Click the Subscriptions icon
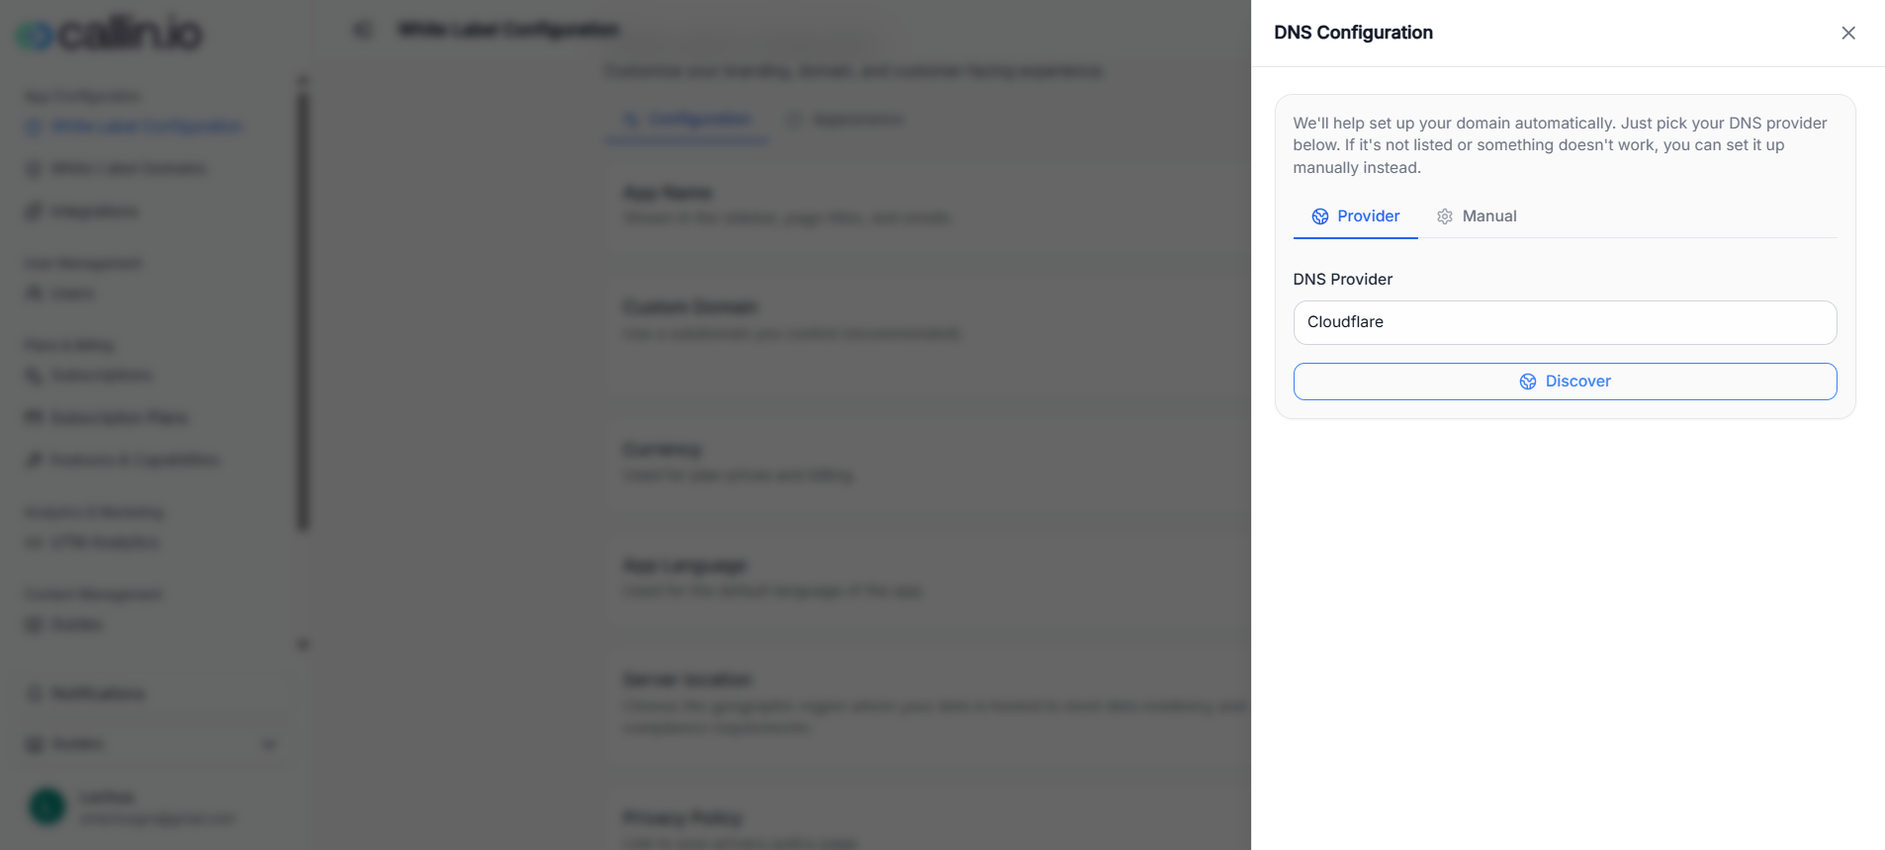The image size is (1885, 850). pyautogui.click(x=33, y=375)
